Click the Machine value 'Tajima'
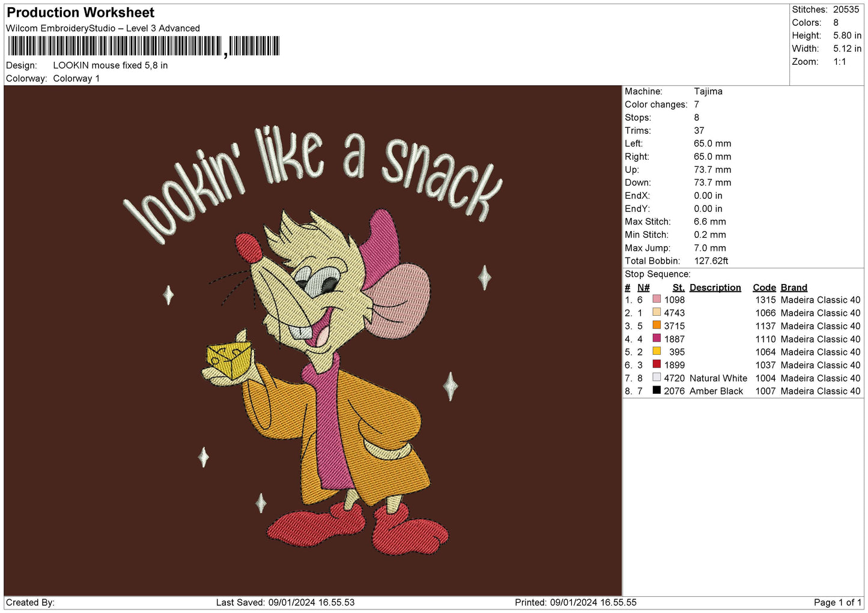Viewport: 868px width, 613px height. point(708,91)
